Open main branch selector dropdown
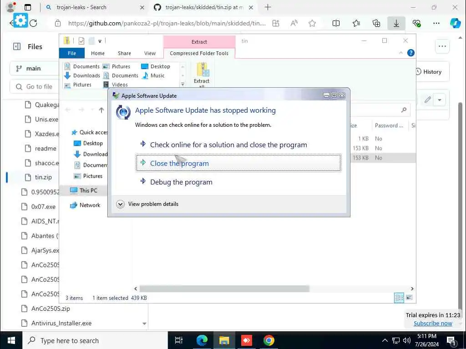The image size is (466, 349). coord(35,69)
